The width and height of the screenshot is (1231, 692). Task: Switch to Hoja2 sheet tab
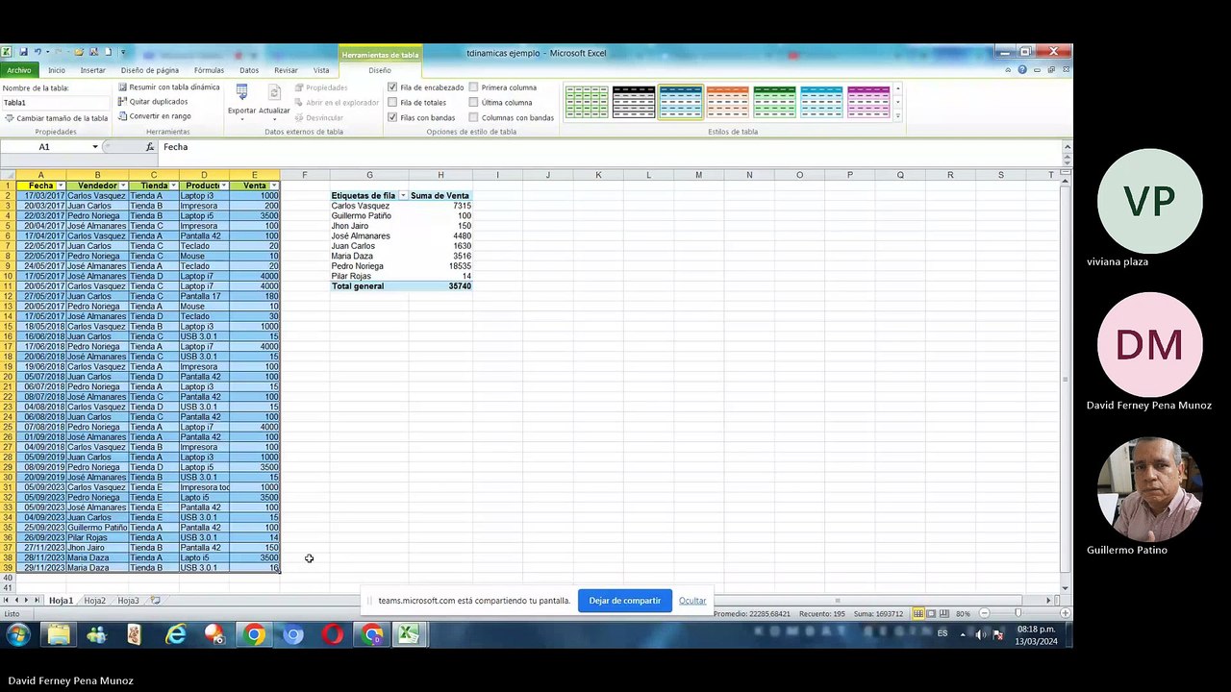94,601
